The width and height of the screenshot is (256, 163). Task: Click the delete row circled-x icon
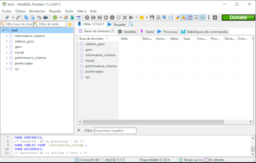(112, 17)
